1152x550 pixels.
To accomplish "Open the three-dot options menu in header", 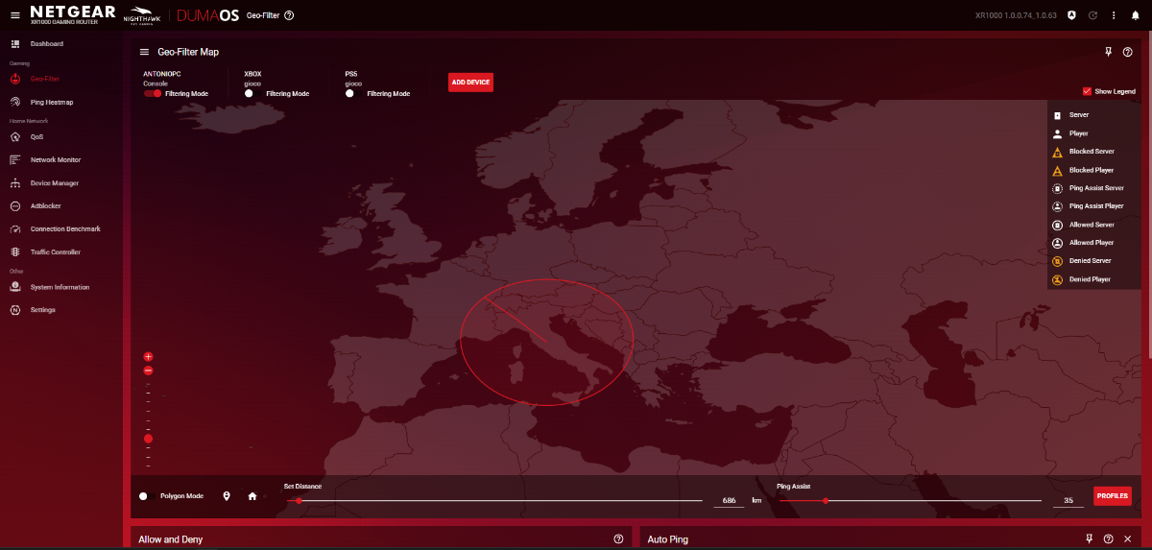I will [x=1114, y=15].
